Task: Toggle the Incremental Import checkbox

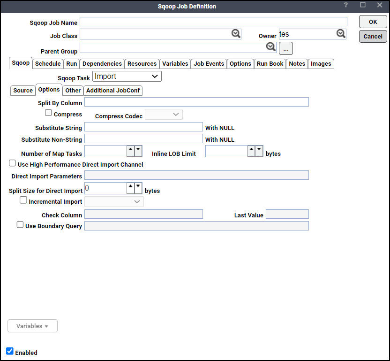Action: pyautogui.click(x=23, y=200)
